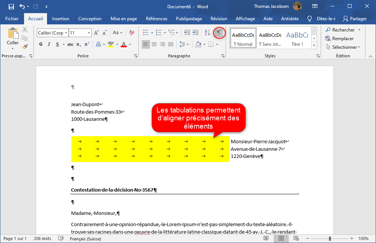The height and width of the screenshot is (243, 376).
Task: Decrease paragraph indent
Action: [x=187, y=33]
